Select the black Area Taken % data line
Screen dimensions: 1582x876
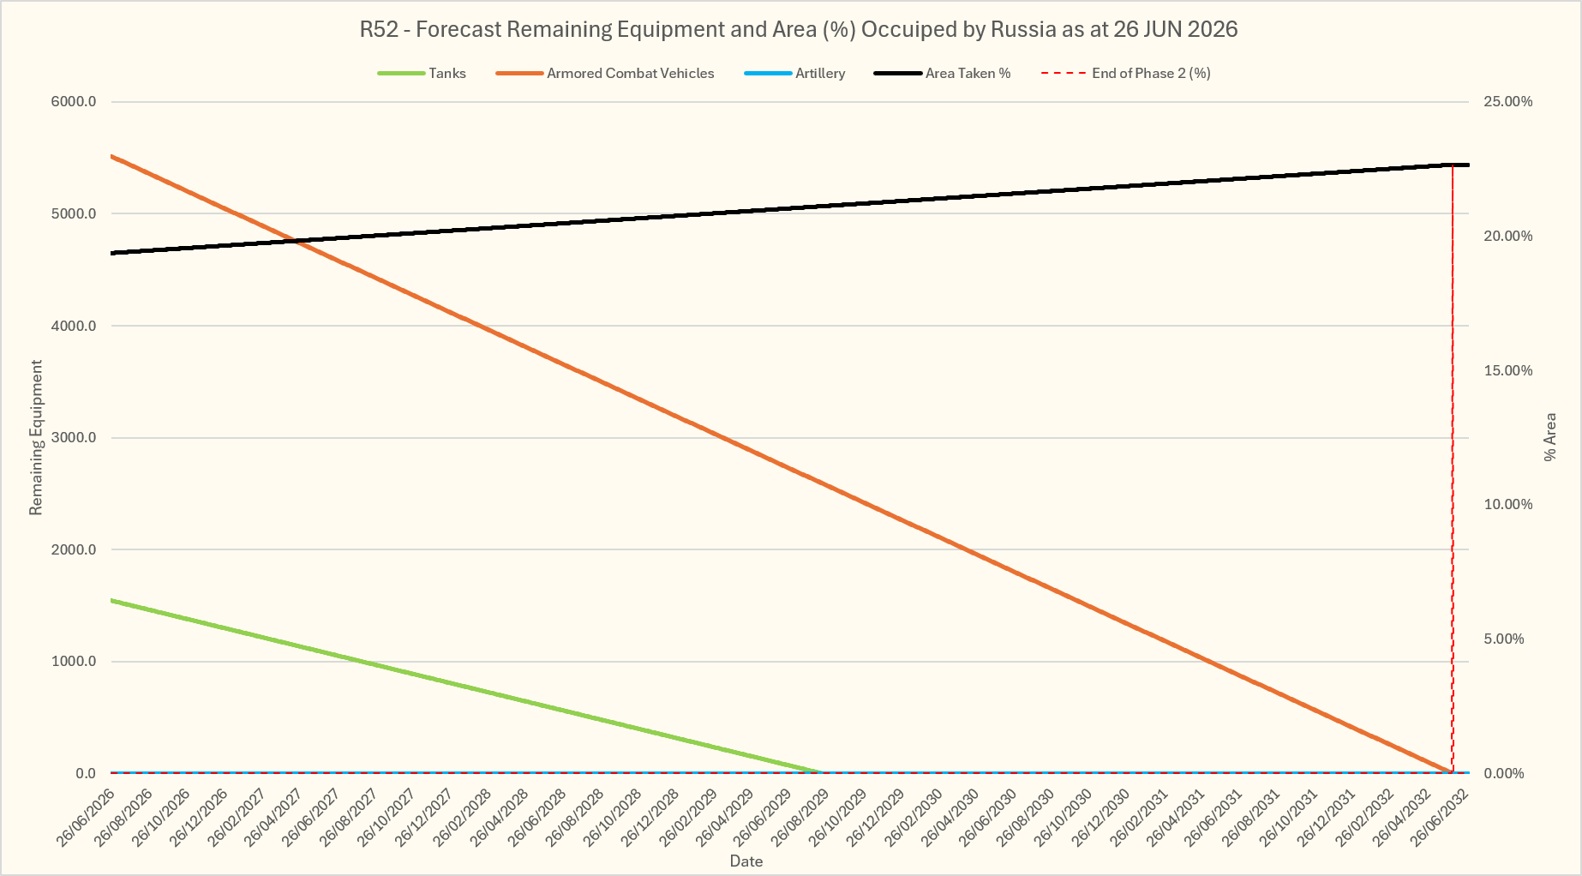789,209
